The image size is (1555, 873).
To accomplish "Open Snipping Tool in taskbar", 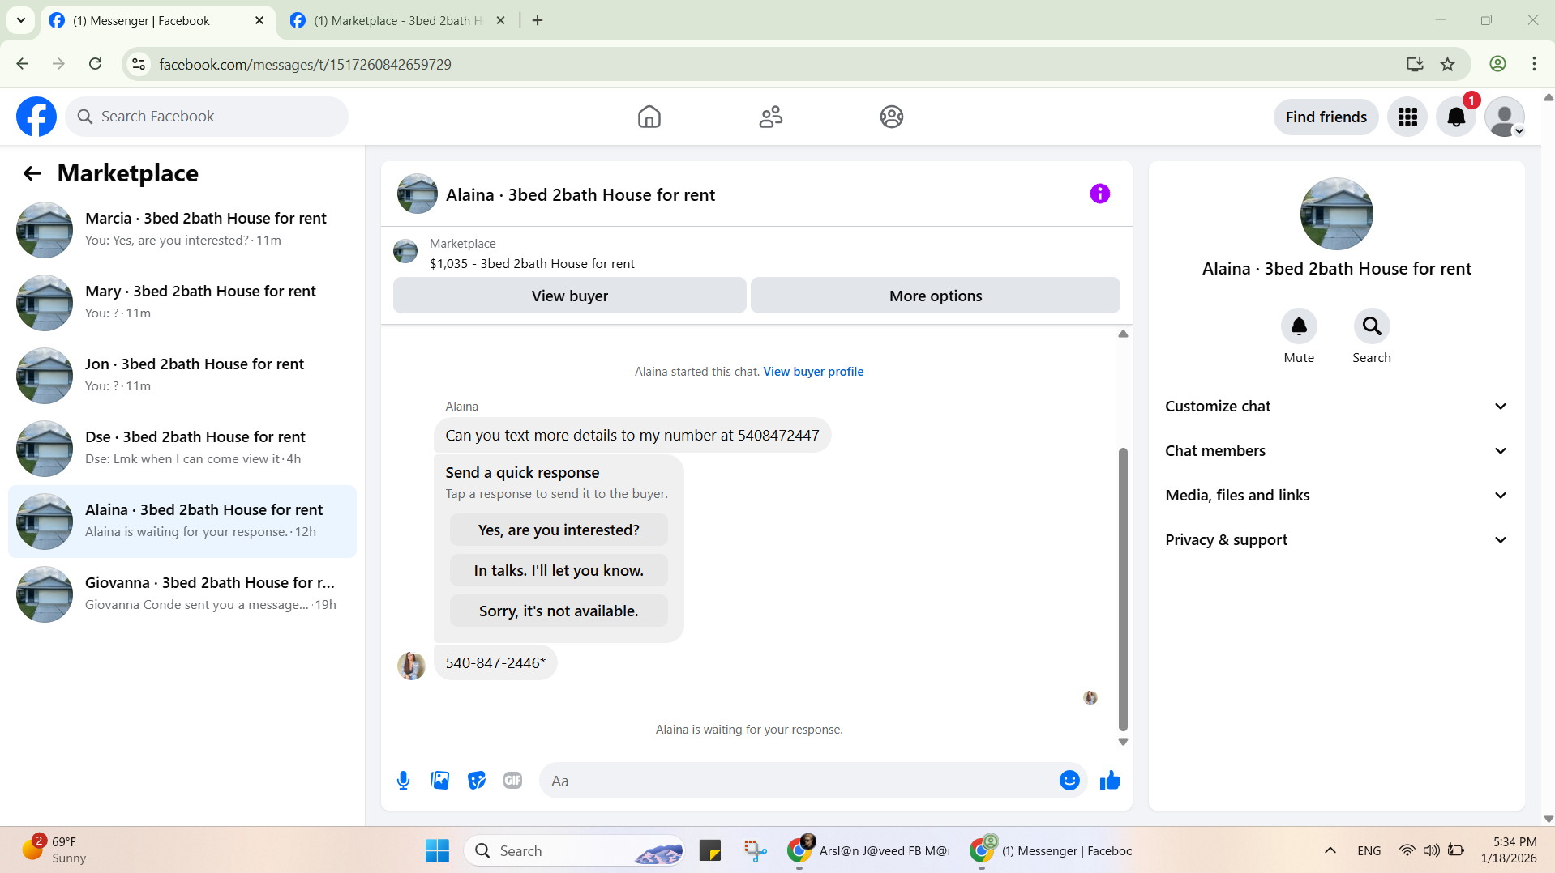I will (x=755, y=850).
